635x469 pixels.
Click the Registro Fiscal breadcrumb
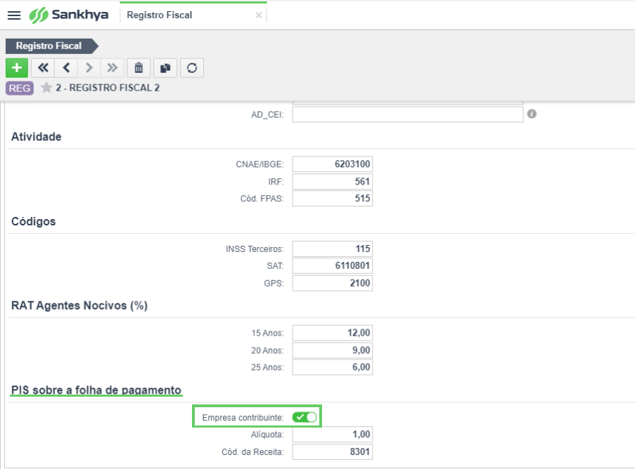coord(52,46)
